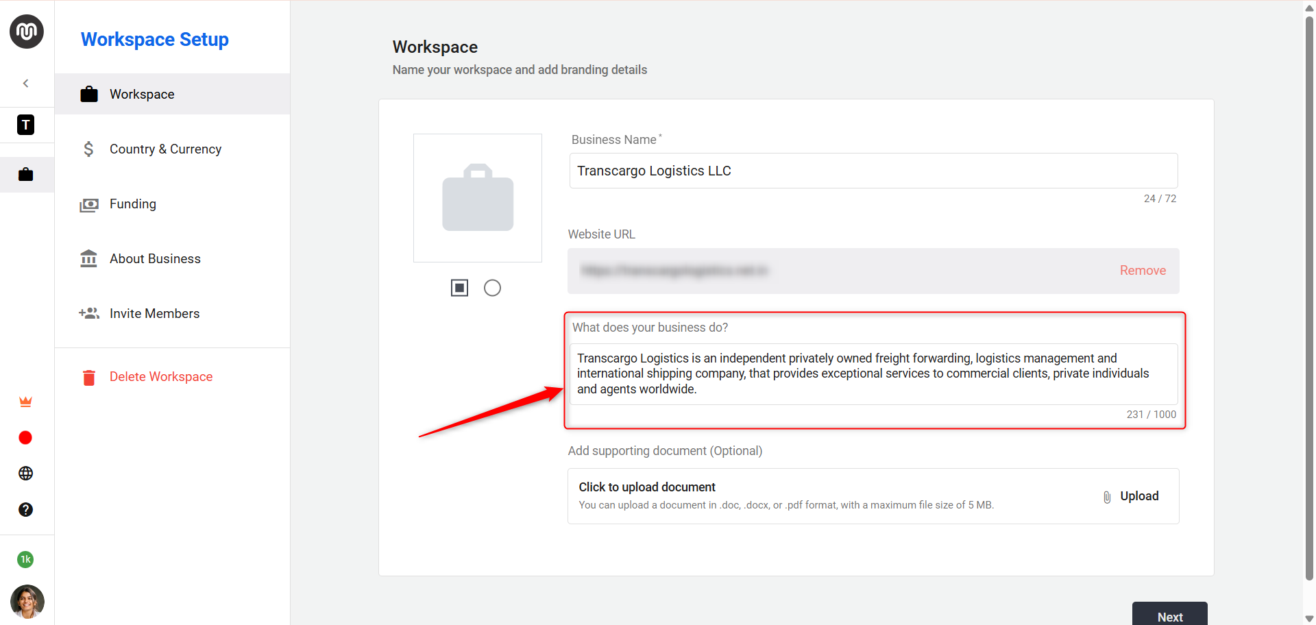Click the workspace logo placeholder image

point(478,198)
